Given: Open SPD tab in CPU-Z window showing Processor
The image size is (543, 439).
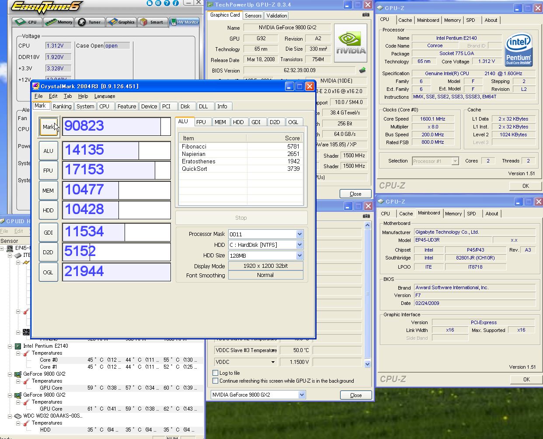Looking at the screenshot, I should click(x=470, y=20).
